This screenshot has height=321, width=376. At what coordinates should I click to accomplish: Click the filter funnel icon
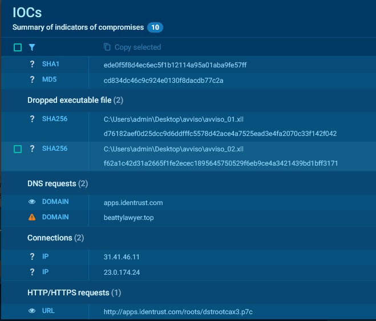pos(32,47)
